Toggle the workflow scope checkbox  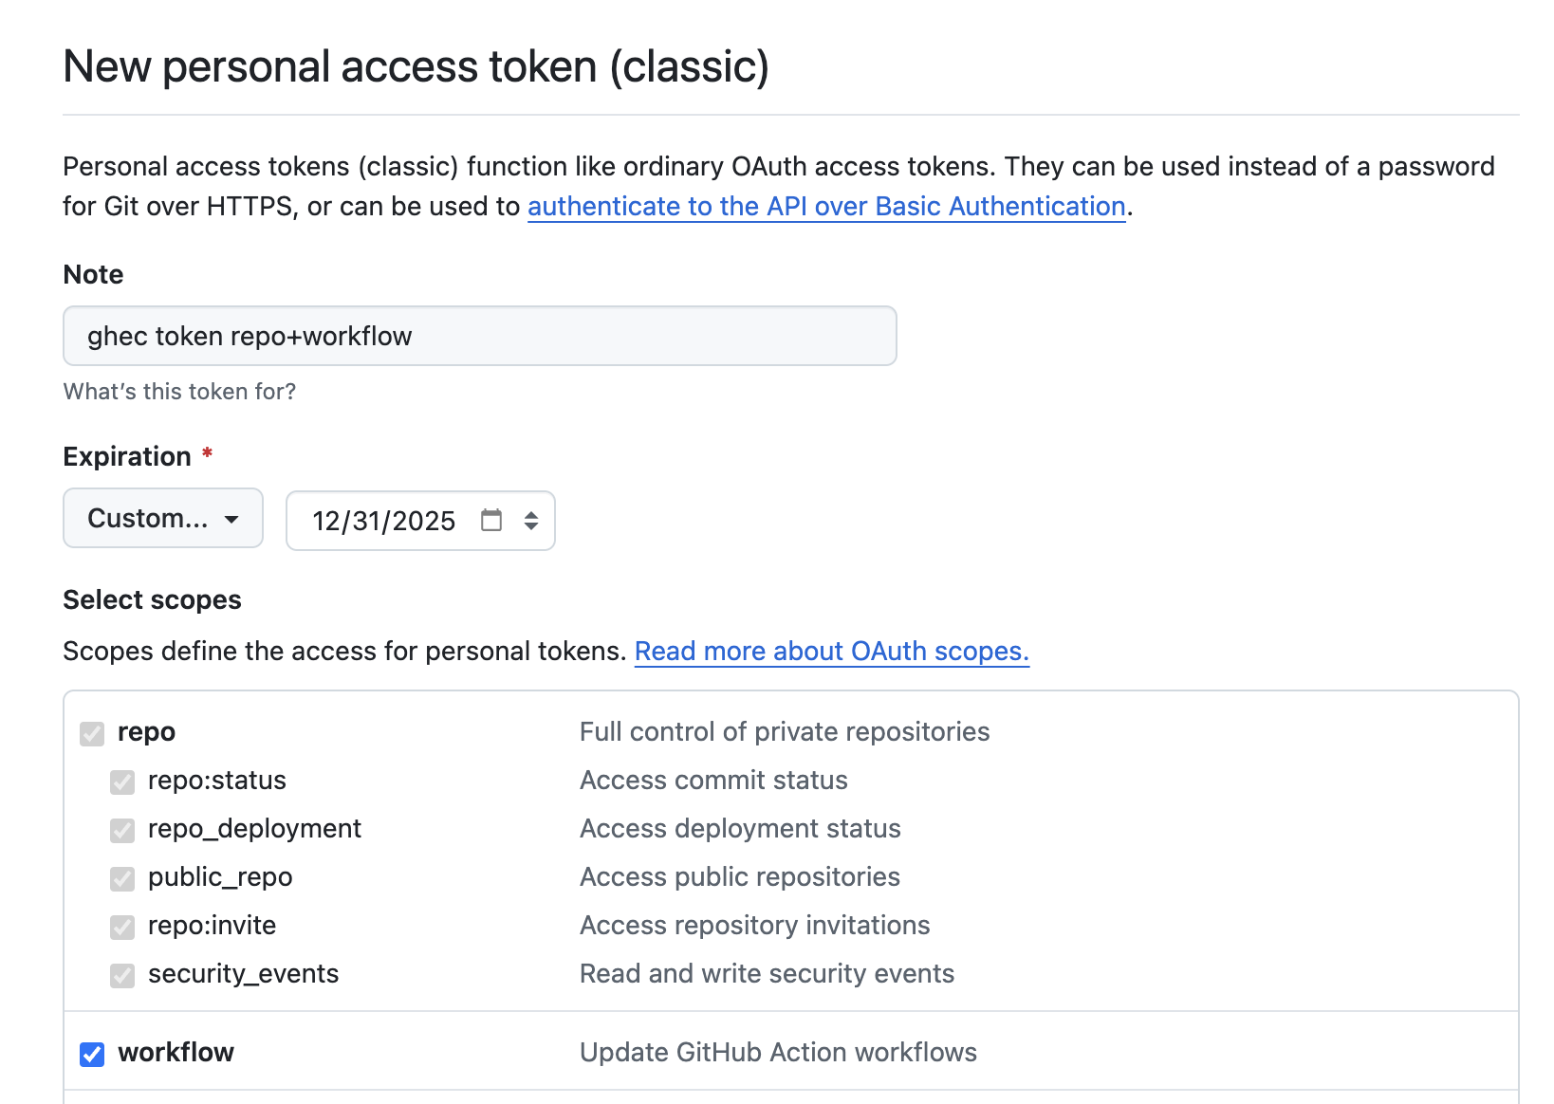click(x=92, y=1054)
